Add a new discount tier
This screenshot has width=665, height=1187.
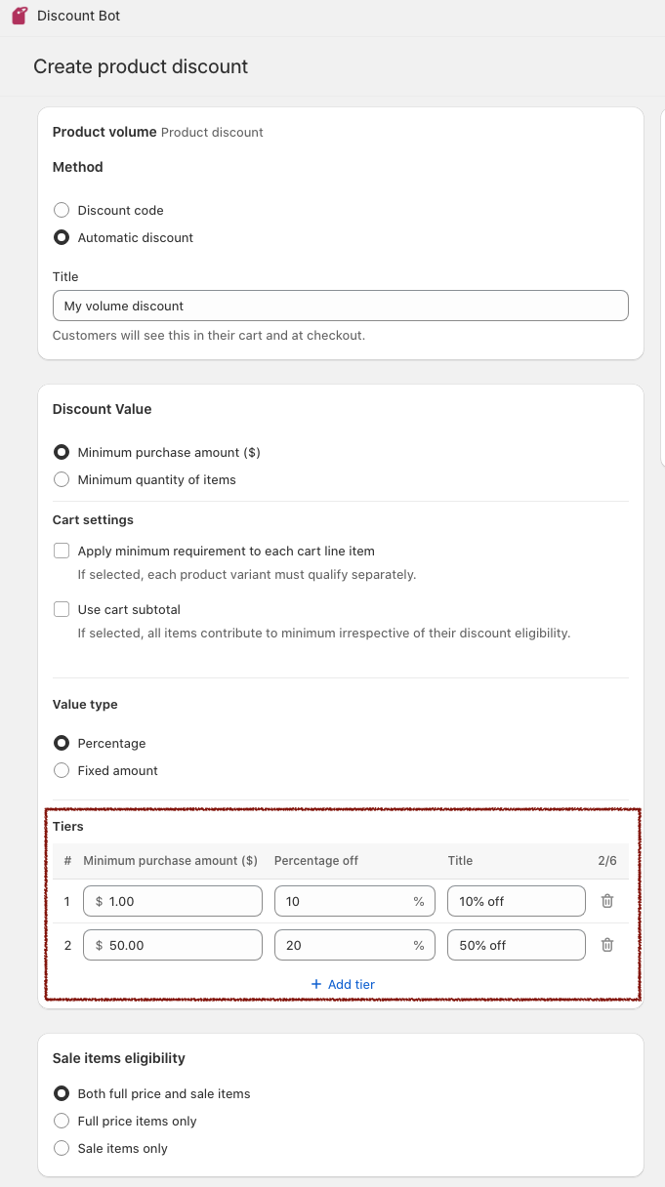[343, 984]
